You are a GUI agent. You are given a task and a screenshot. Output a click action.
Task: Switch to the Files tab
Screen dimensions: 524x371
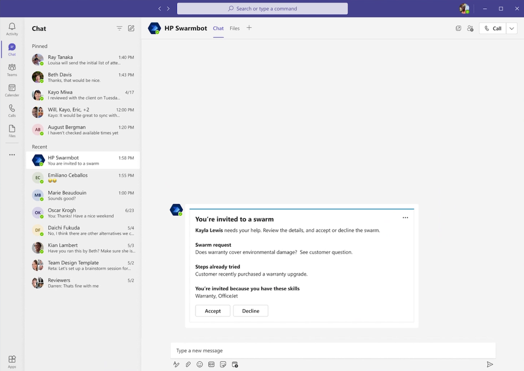[x=234, y=28]
